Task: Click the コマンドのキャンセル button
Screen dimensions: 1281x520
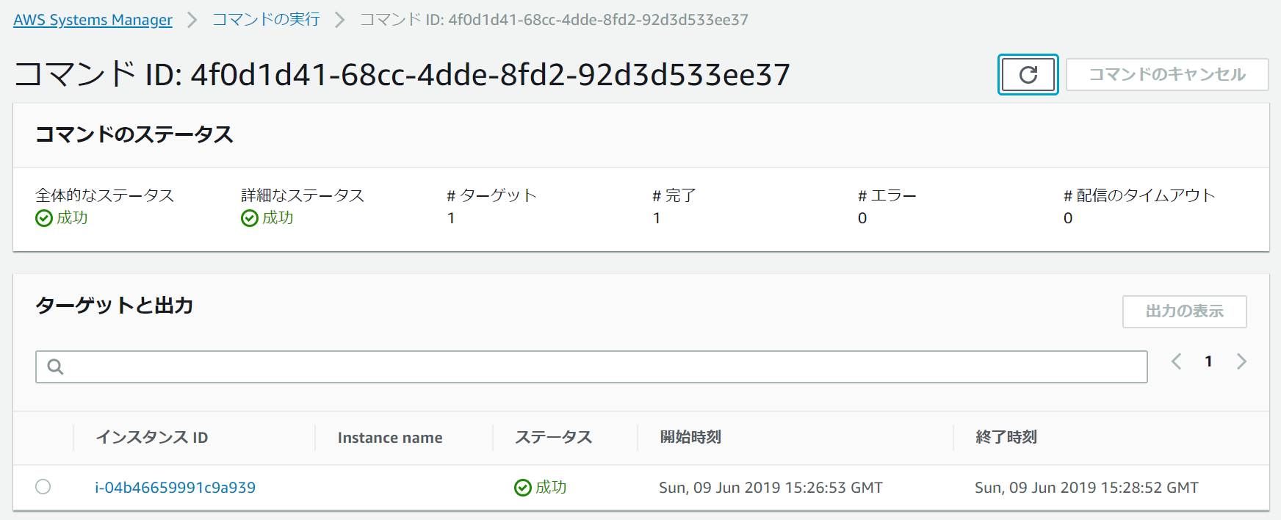Action: pos(1166,74)
